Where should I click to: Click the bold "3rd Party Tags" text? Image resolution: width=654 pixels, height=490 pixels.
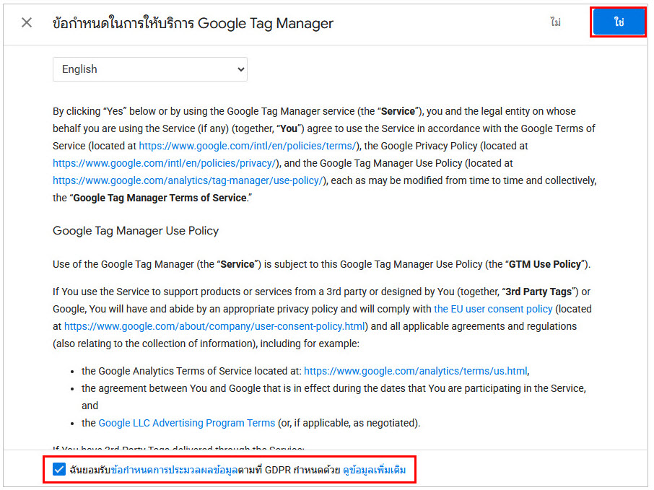(539, 292)
